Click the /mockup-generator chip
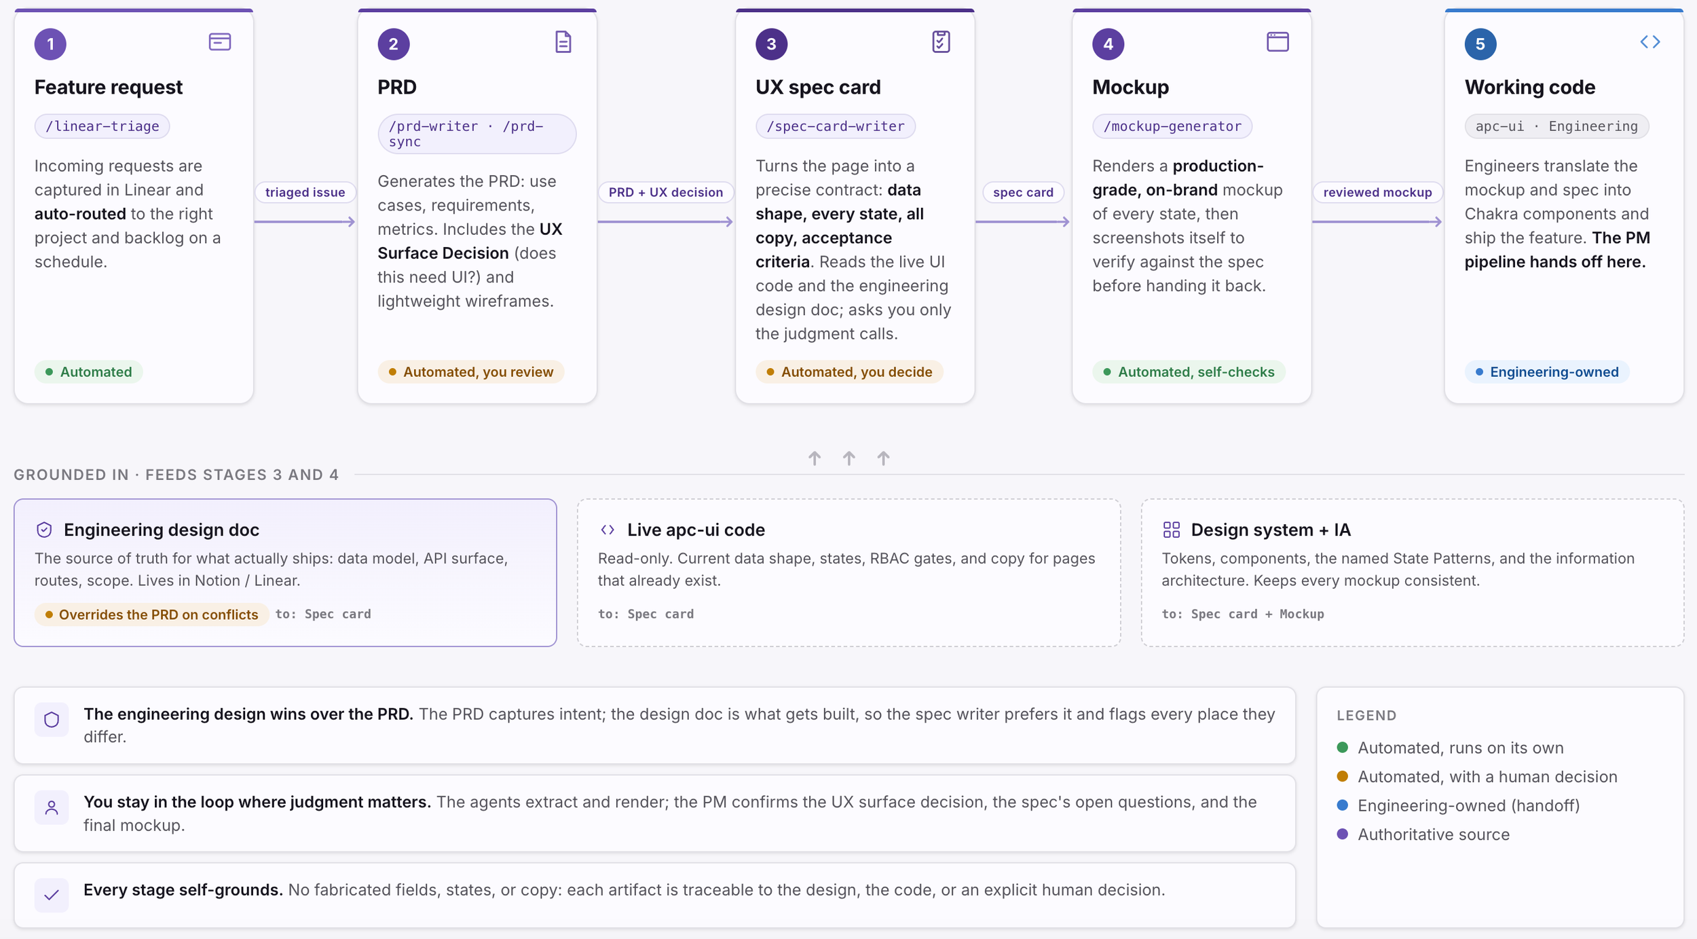 point(1172,126)
